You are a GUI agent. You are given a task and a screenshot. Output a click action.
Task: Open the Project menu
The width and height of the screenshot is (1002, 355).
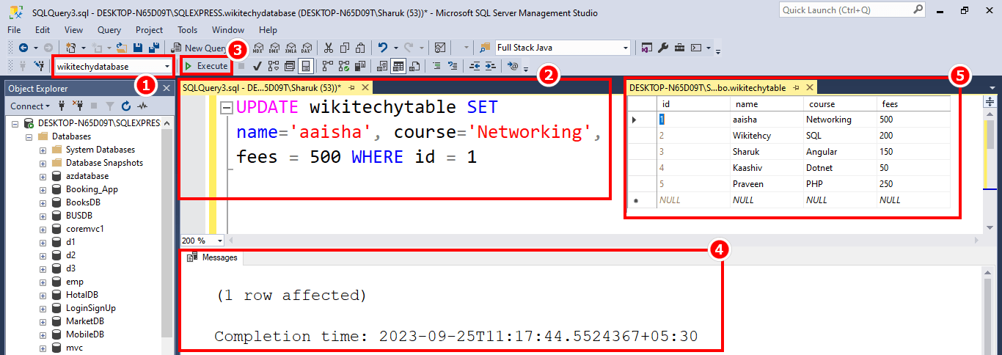point(150,30)
